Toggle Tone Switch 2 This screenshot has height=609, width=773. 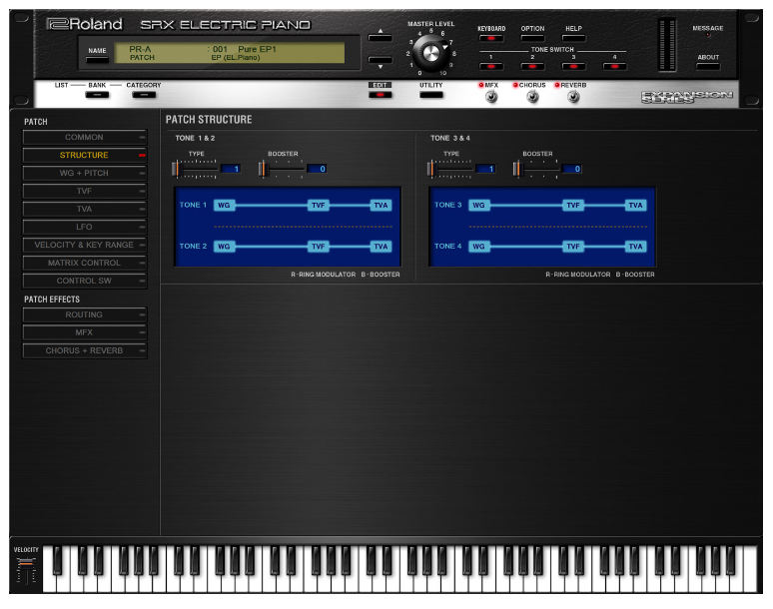click(532, 66)
